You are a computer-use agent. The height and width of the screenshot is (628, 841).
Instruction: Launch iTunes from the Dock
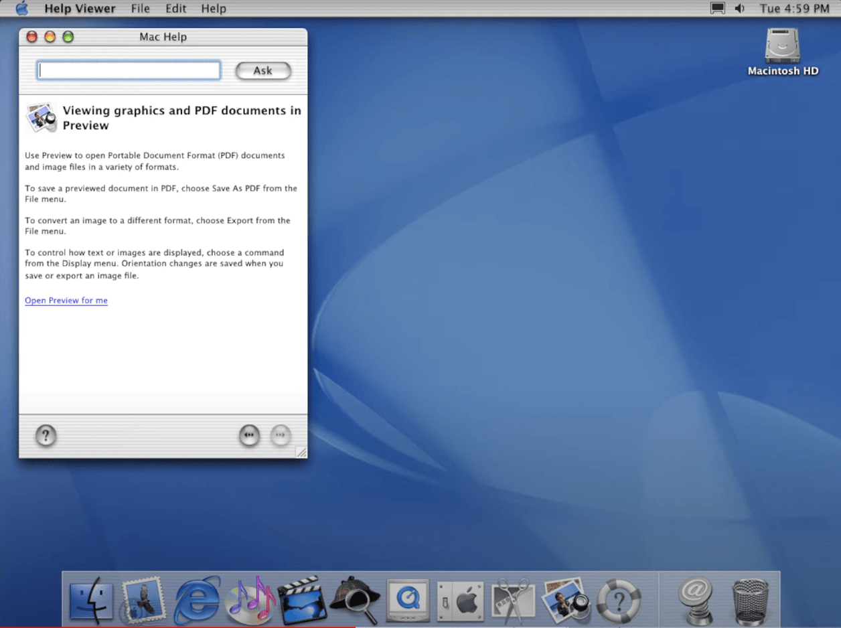pos(250,599)
